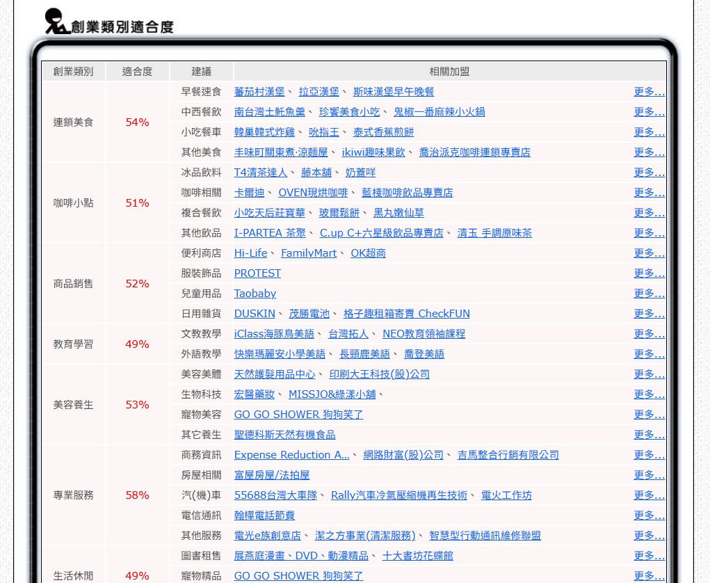
Task: Expand 更多 for the 電信通訊 row
Action: pos(649,516)
